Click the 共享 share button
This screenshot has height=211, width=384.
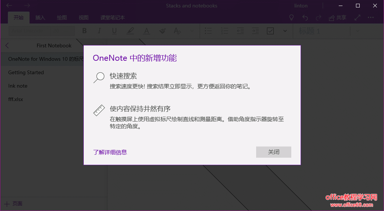click(x=338, y=18)
